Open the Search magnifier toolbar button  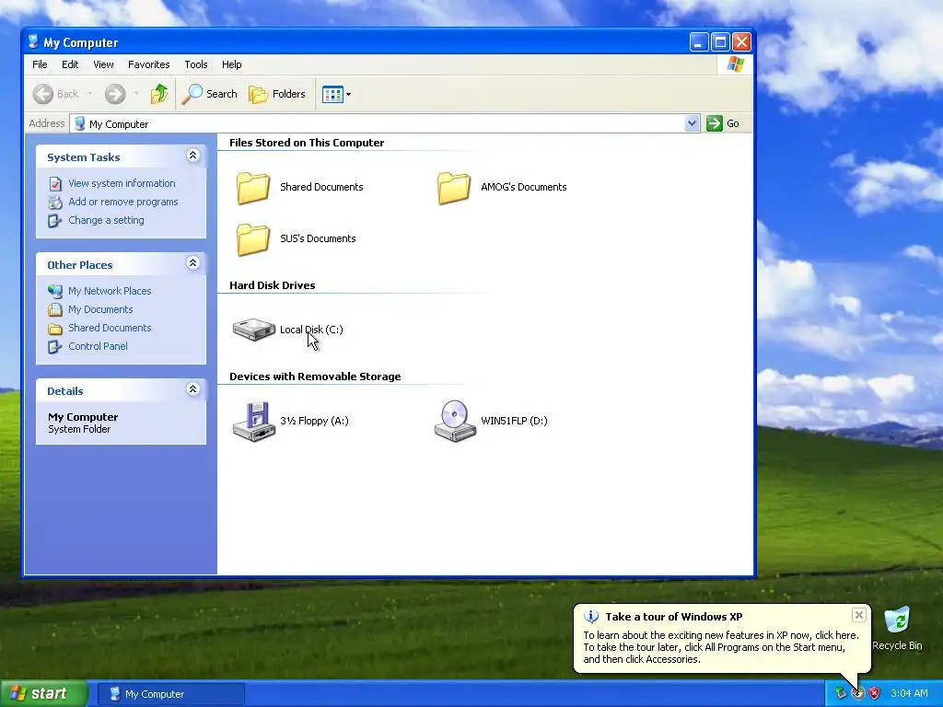point(209,94)
